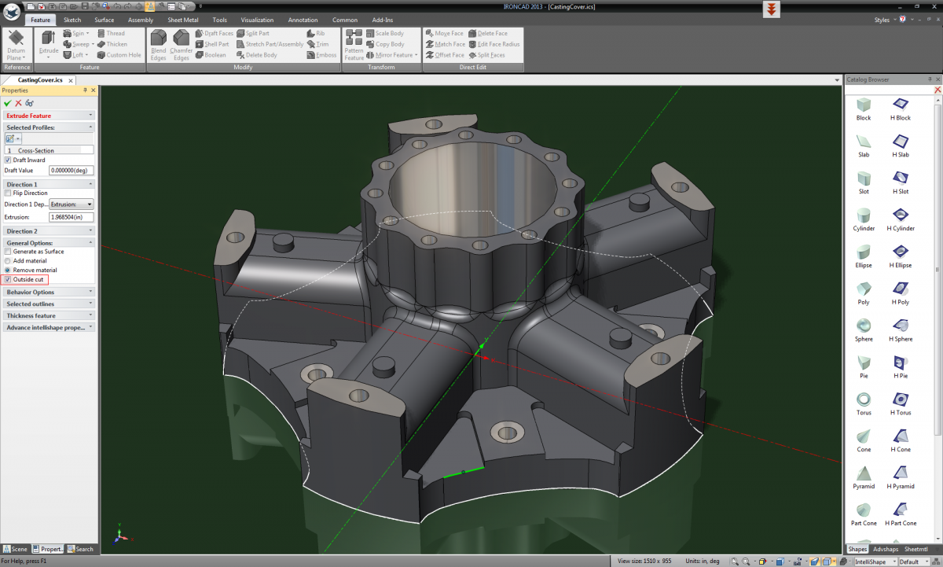
Task: Open the Datum Plane tool
Action: coord(17,39)
